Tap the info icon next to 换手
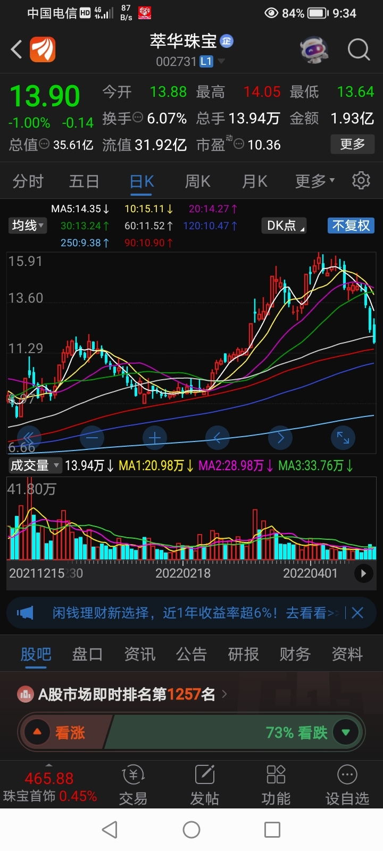This screenshot has width=383, height=851. [137, 118]
